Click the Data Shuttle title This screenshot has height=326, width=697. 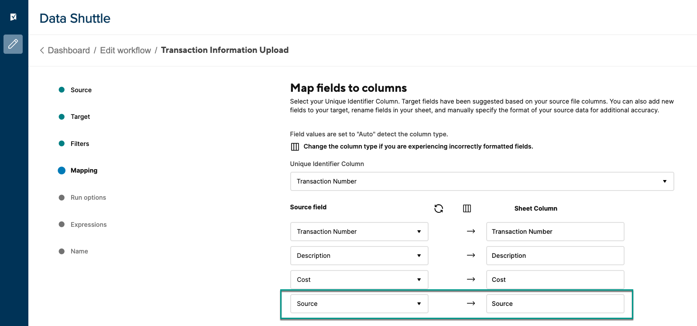coord(75,18)
